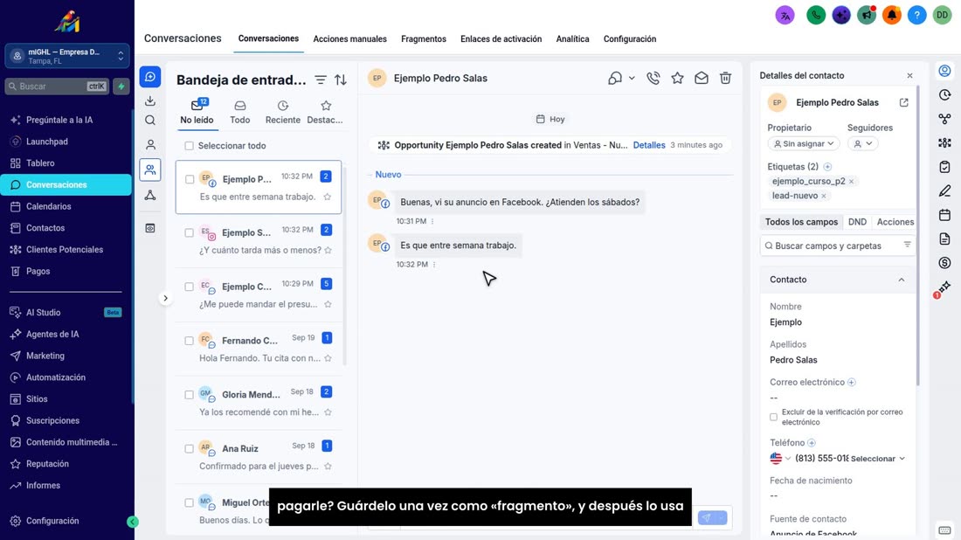
Task: Select the Reciente inbox tab
Action: [x=282, y=113]
